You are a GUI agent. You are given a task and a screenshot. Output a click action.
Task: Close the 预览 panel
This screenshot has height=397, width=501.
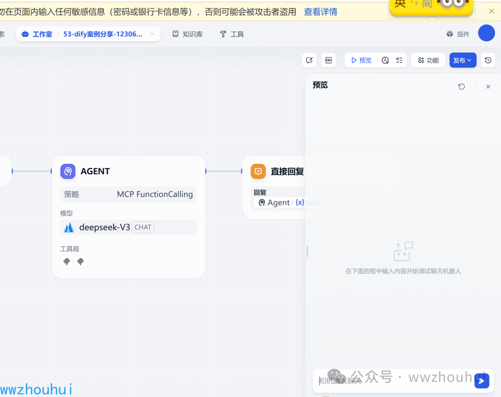(x=488, y=86)
